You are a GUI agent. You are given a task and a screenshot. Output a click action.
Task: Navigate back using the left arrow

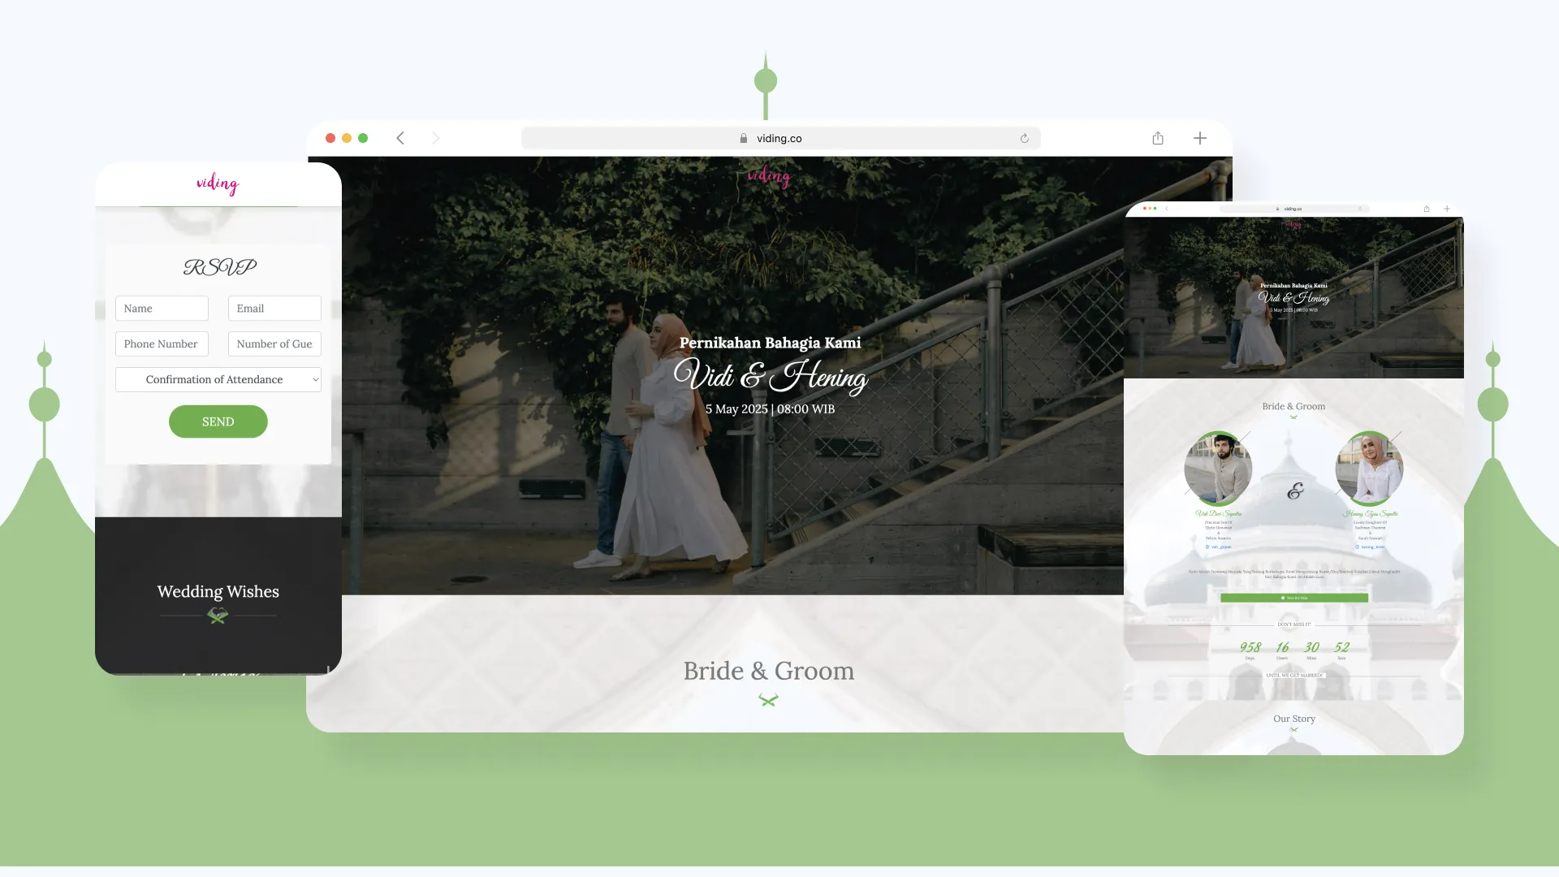click(400, 138)
